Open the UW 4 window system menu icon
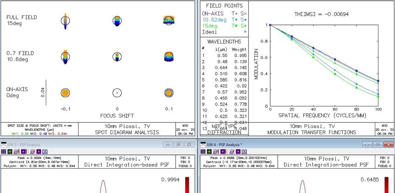The image size is (395, 193). (x=203, y=145)
